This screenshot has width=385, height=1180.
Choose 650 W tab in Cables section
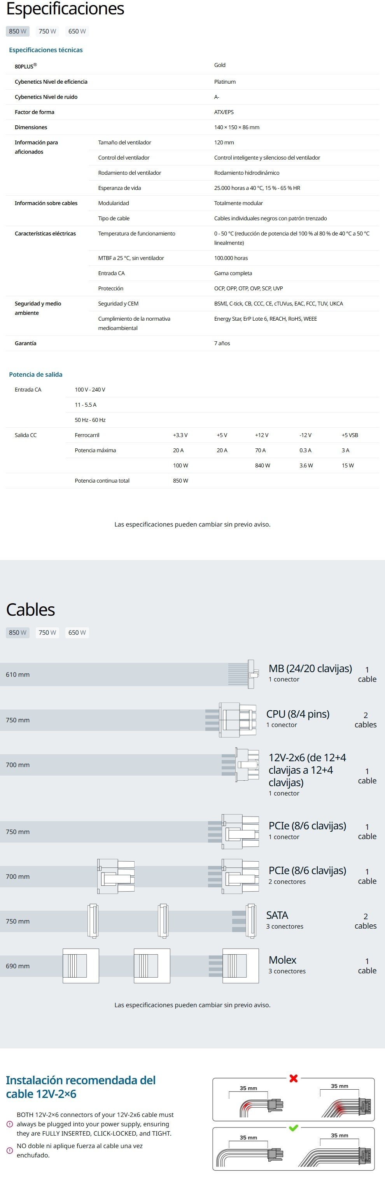77,632
